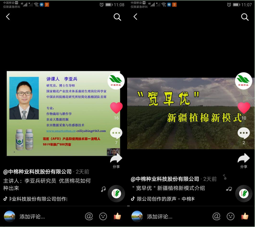Share the 宽早优 video on the right
This screenshot has height=227, width=255.
tap(244, 159)
